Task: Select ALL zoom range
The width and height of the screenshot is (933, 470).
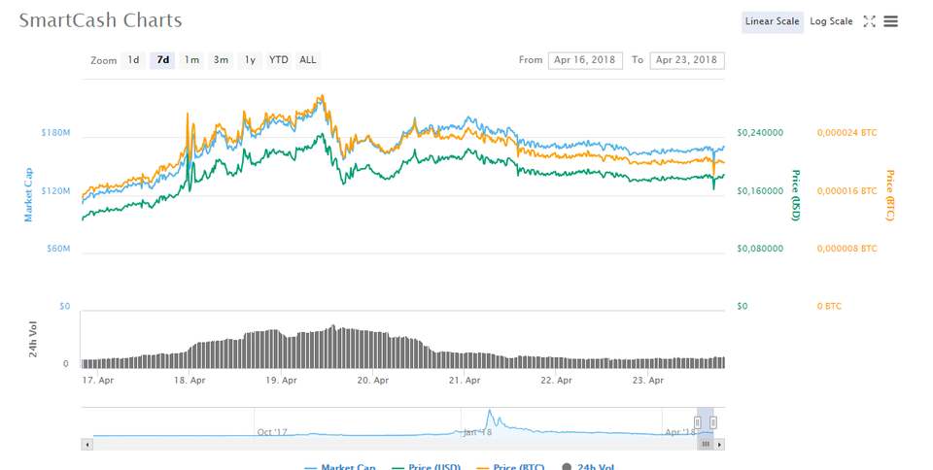Action: [308, 60]
